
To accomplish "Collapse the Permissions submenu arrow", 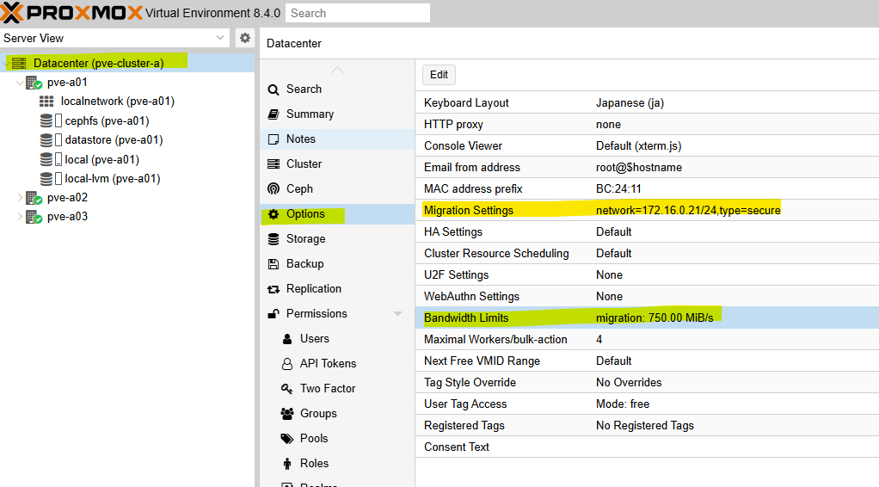I will click(397, 314).
